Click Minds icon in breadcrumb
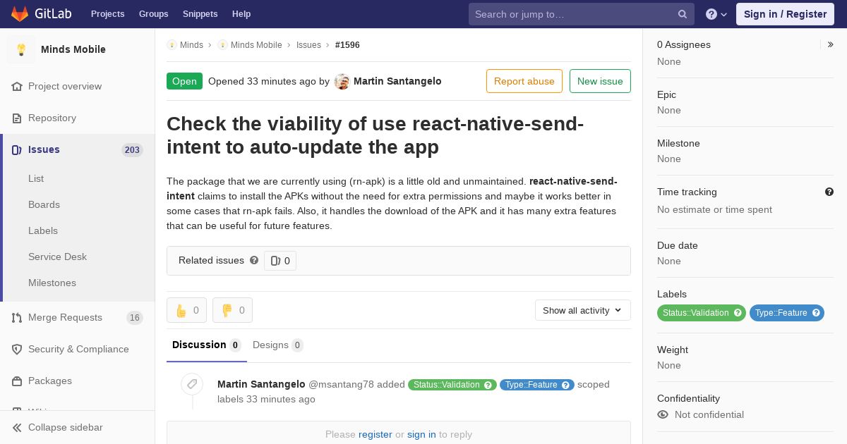The image size is (847, 444). [x=172, y=44]
